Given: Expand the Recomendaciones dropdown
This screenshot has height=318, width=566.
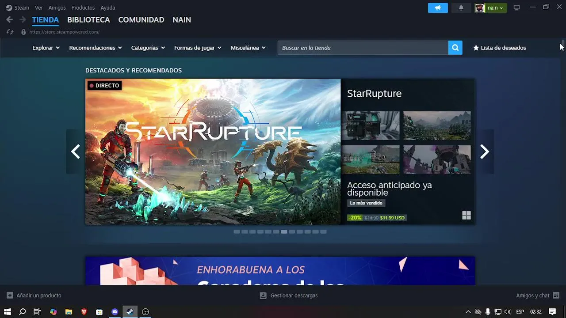Looking at the screenshot, I should 96,48.
